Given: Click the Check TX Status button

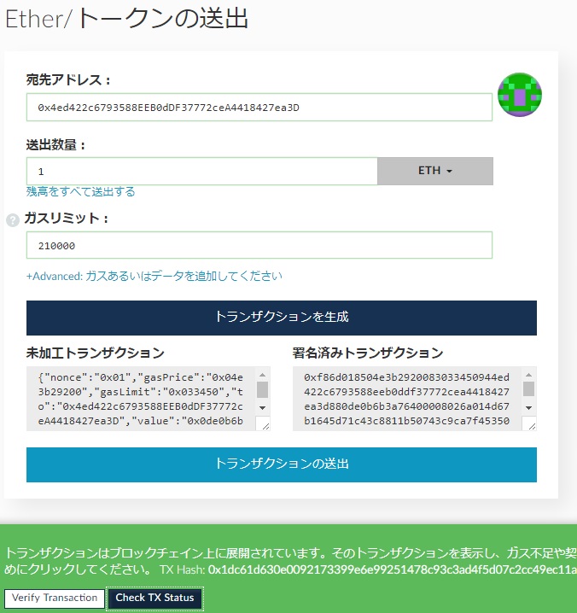Looking at the screenshot, I should 154,598.
